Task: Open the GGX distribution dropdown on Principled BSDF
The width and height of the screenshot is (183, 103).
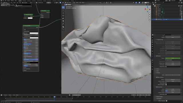Action: 31,30
